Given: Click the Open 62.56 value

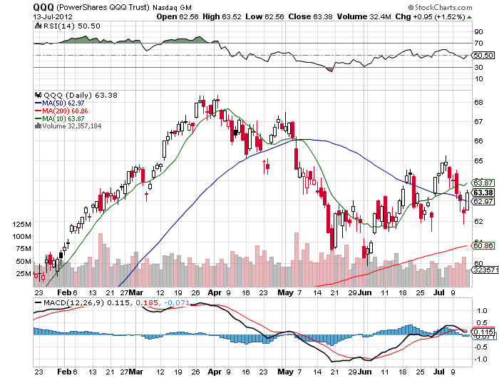Looking at the screenshot, I should pyautogui.click(x=178, y=16).
